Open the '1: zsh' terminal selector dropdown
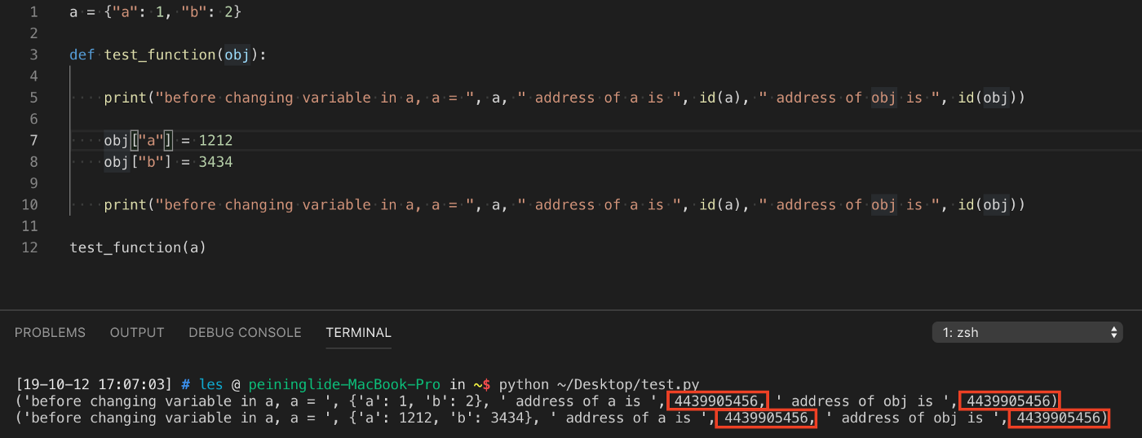The image size is (1142, 438). [x=1027, y=332]
